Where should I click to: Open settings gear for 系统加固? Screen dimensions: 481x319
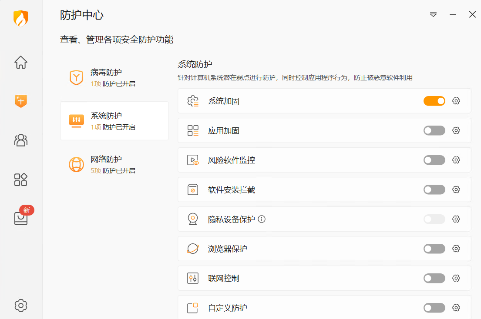pos(456,101)
